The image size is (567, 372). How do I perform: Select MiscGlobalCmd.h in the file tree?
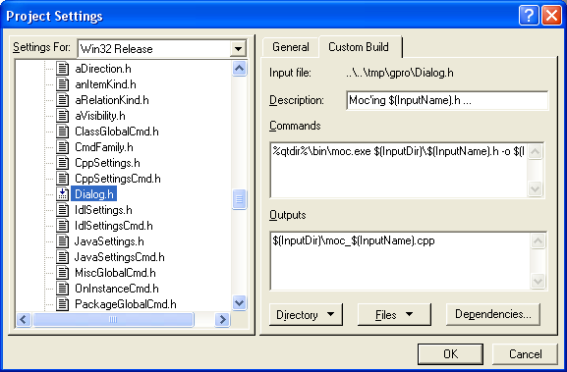(115, 273)
